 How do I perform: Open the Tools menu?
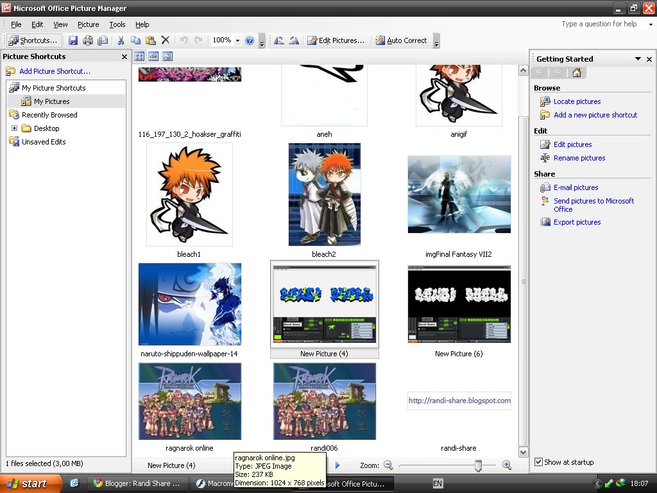(x=117, y=24)
